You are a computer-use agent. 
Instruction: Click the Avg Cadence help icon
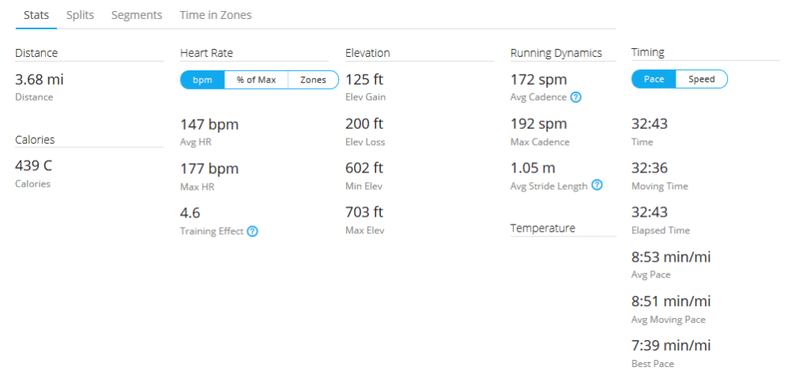(x=576, y=97)
